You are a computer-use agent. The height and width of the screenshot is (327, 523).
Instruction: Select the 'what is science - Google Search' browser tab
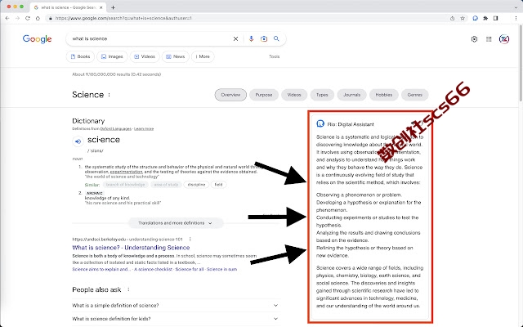(x=69, y=7)
